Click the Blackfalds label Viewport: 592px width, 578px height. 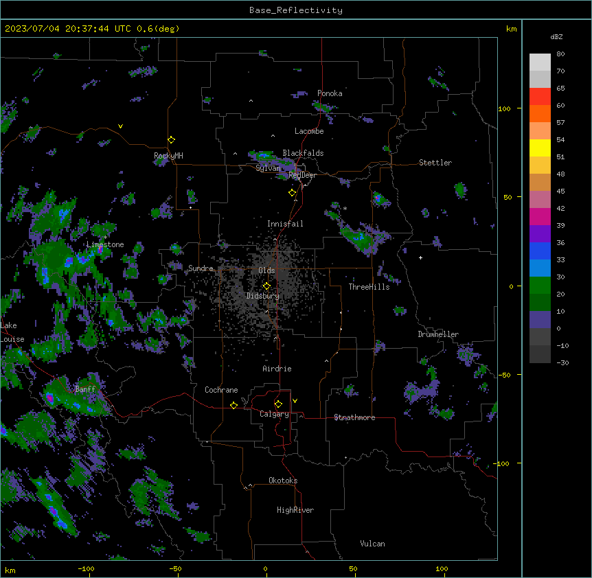(303, 153)
